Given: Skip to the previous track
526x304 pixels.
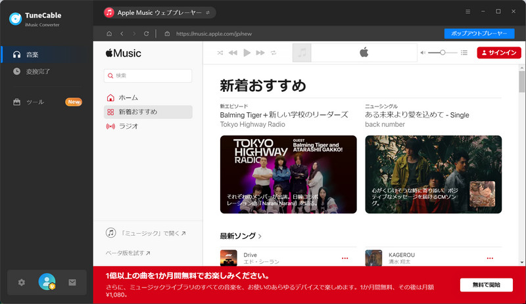Looking at the screenshot, I should tap(233, 53).
